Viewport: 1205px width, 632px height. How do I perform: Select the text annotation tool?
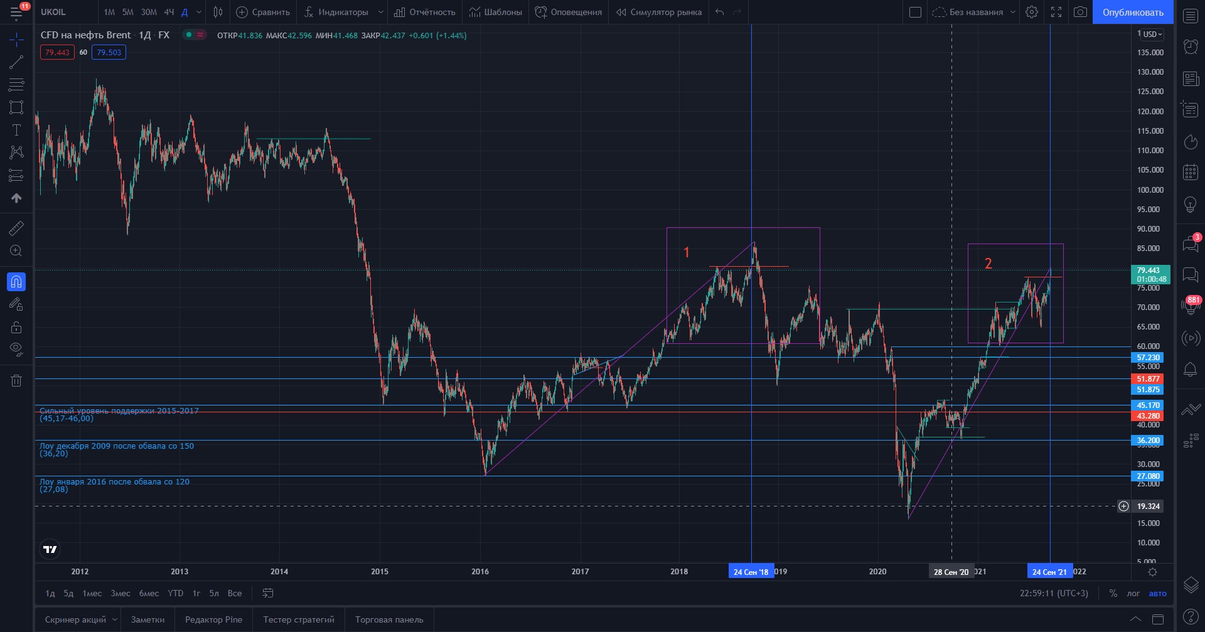(16, 130)
